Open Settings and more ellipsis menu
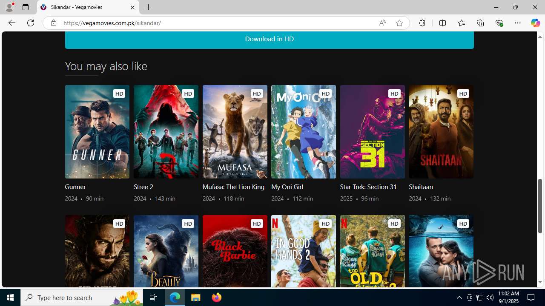Screen dimensions: 545x306 [518, 23]
